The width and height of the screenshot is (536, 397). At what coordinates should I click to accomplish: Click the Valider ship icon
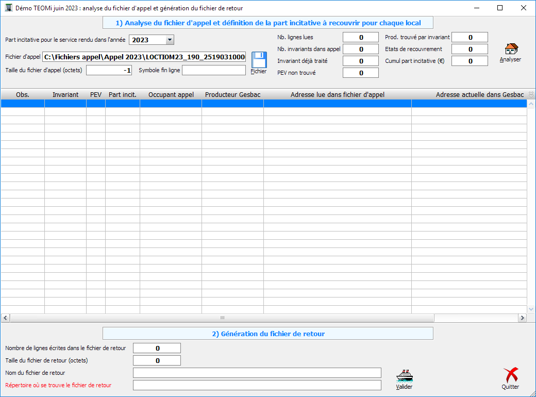(404, 375)
